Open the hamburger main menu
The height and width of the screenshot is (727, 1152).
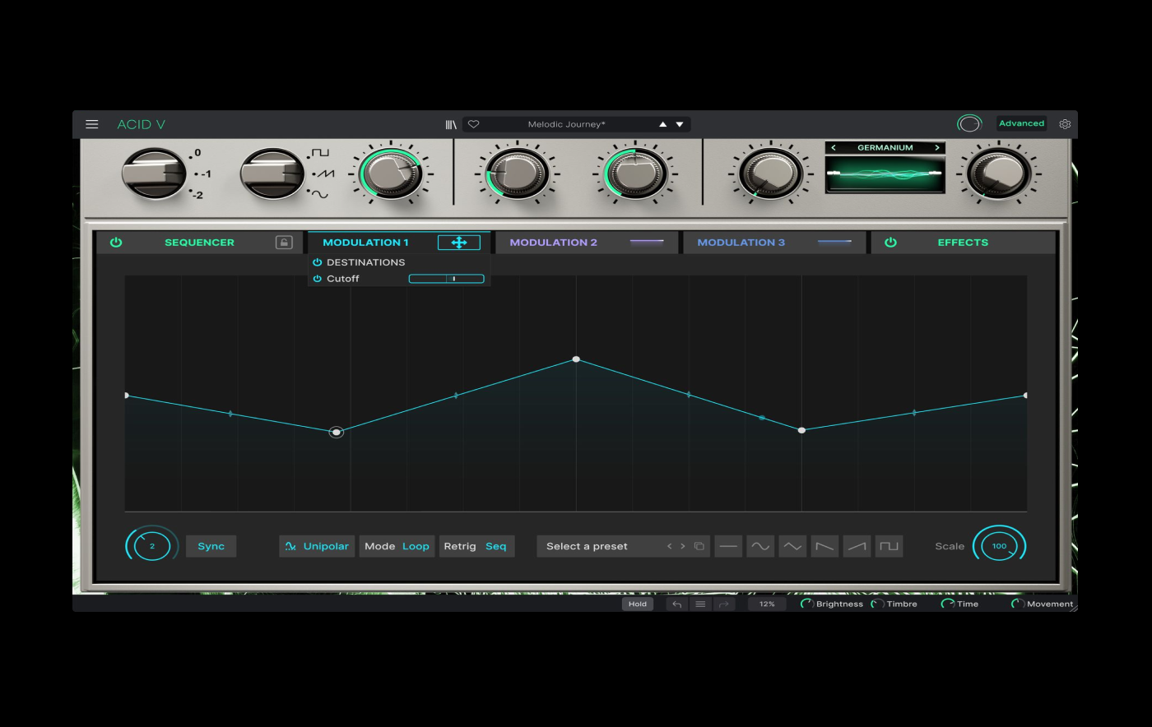pyautogui.click(x=92, y=124)
